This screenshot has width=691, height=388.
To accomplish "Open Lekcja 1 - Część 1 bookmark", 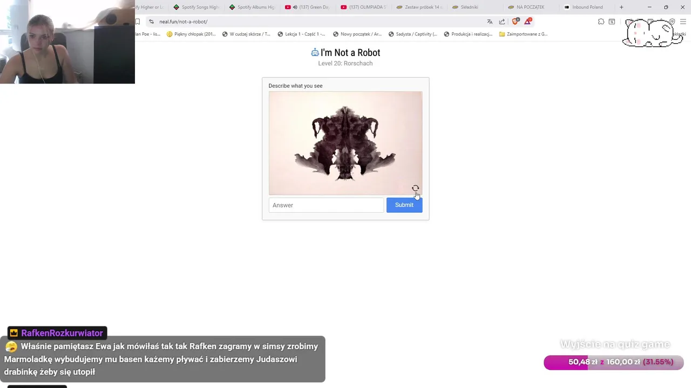I will click(x=301, y=34).
